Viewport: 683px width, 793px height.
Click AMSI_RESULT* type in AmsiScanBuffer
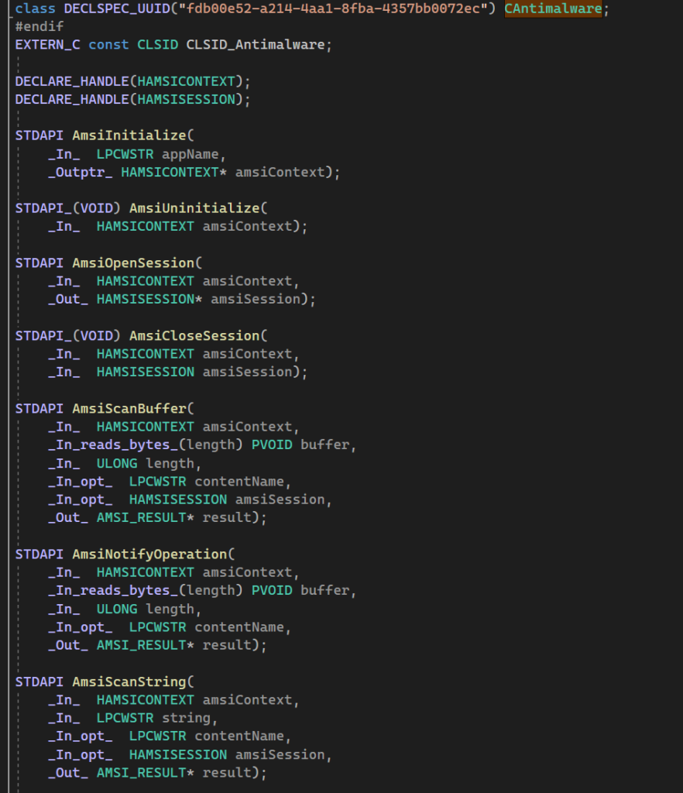click(146, 518)
